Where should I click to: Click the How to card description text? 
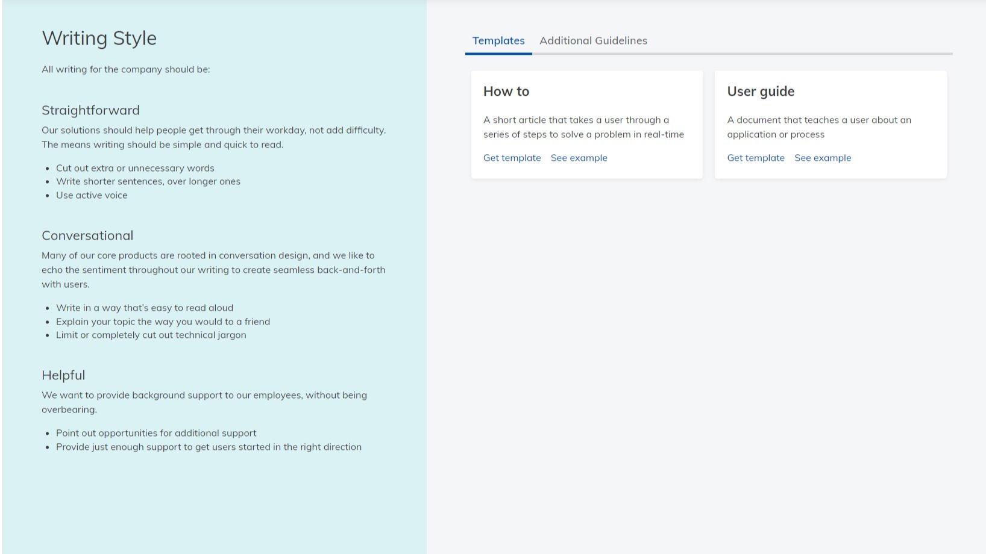tap(583, 127)
